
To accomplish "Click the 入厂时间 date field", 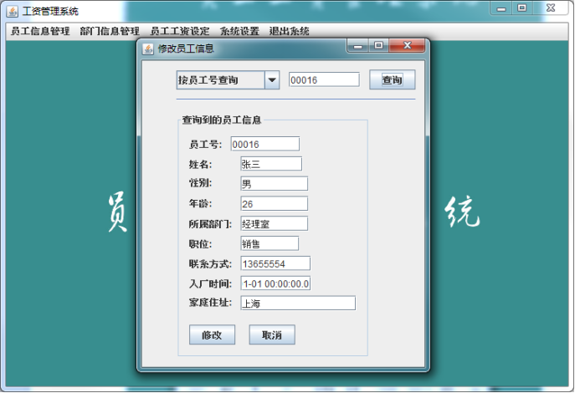I will coord(275,283).
